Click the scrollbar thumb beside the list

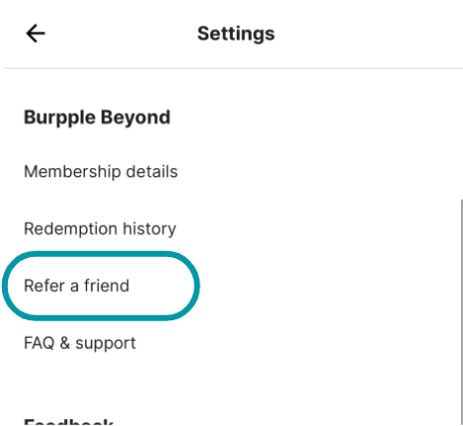(462, 311)
